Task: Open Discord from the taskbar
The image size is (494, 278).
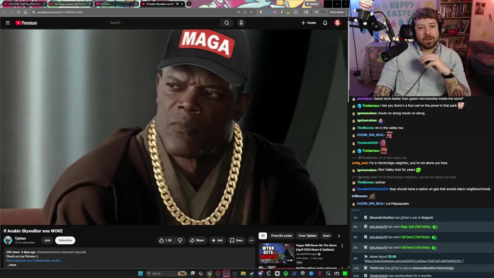Action: click(x=260, y=273)
